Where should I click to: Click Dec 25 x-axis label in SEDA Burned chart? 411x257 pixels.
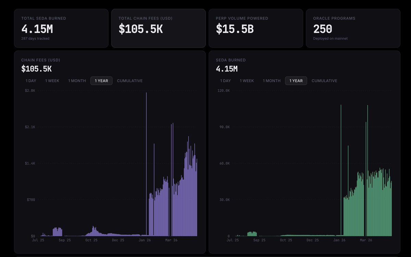point(312,240)
